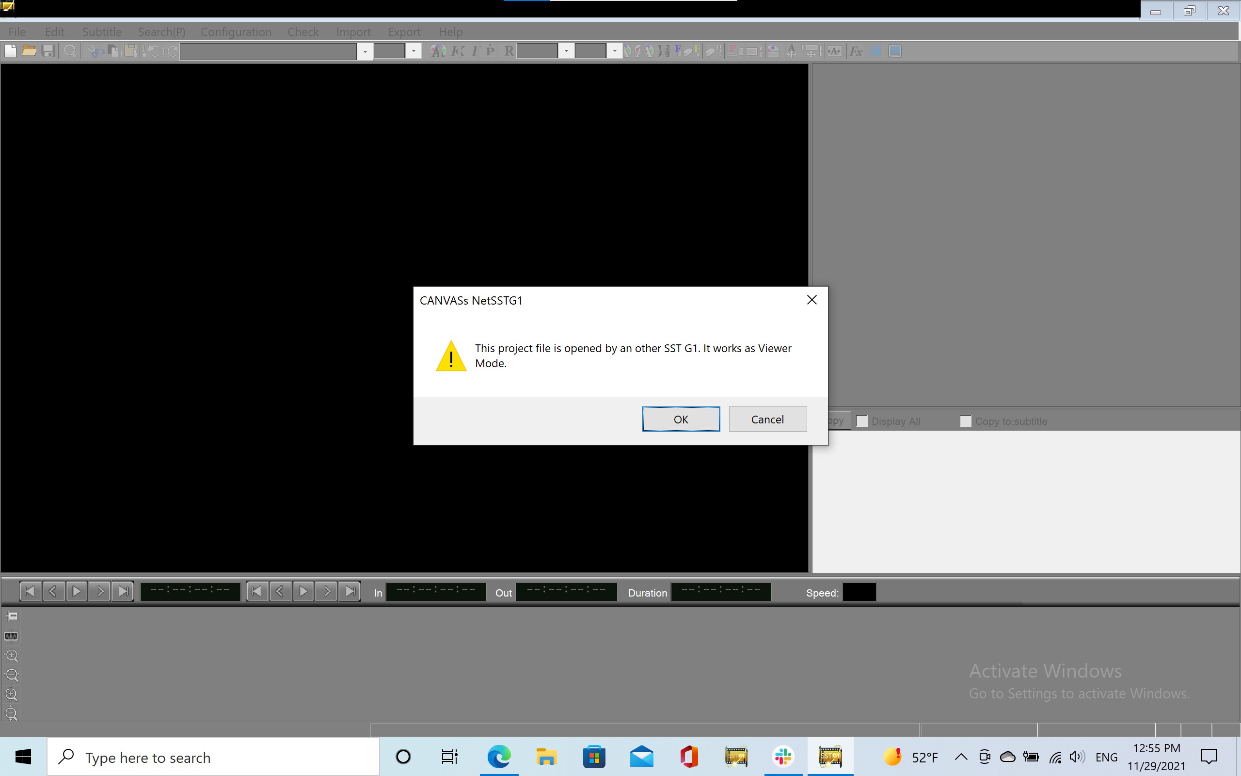Click the blue M toolbar icon
This screenshot has height=776, width=1241.
point(876,51)
